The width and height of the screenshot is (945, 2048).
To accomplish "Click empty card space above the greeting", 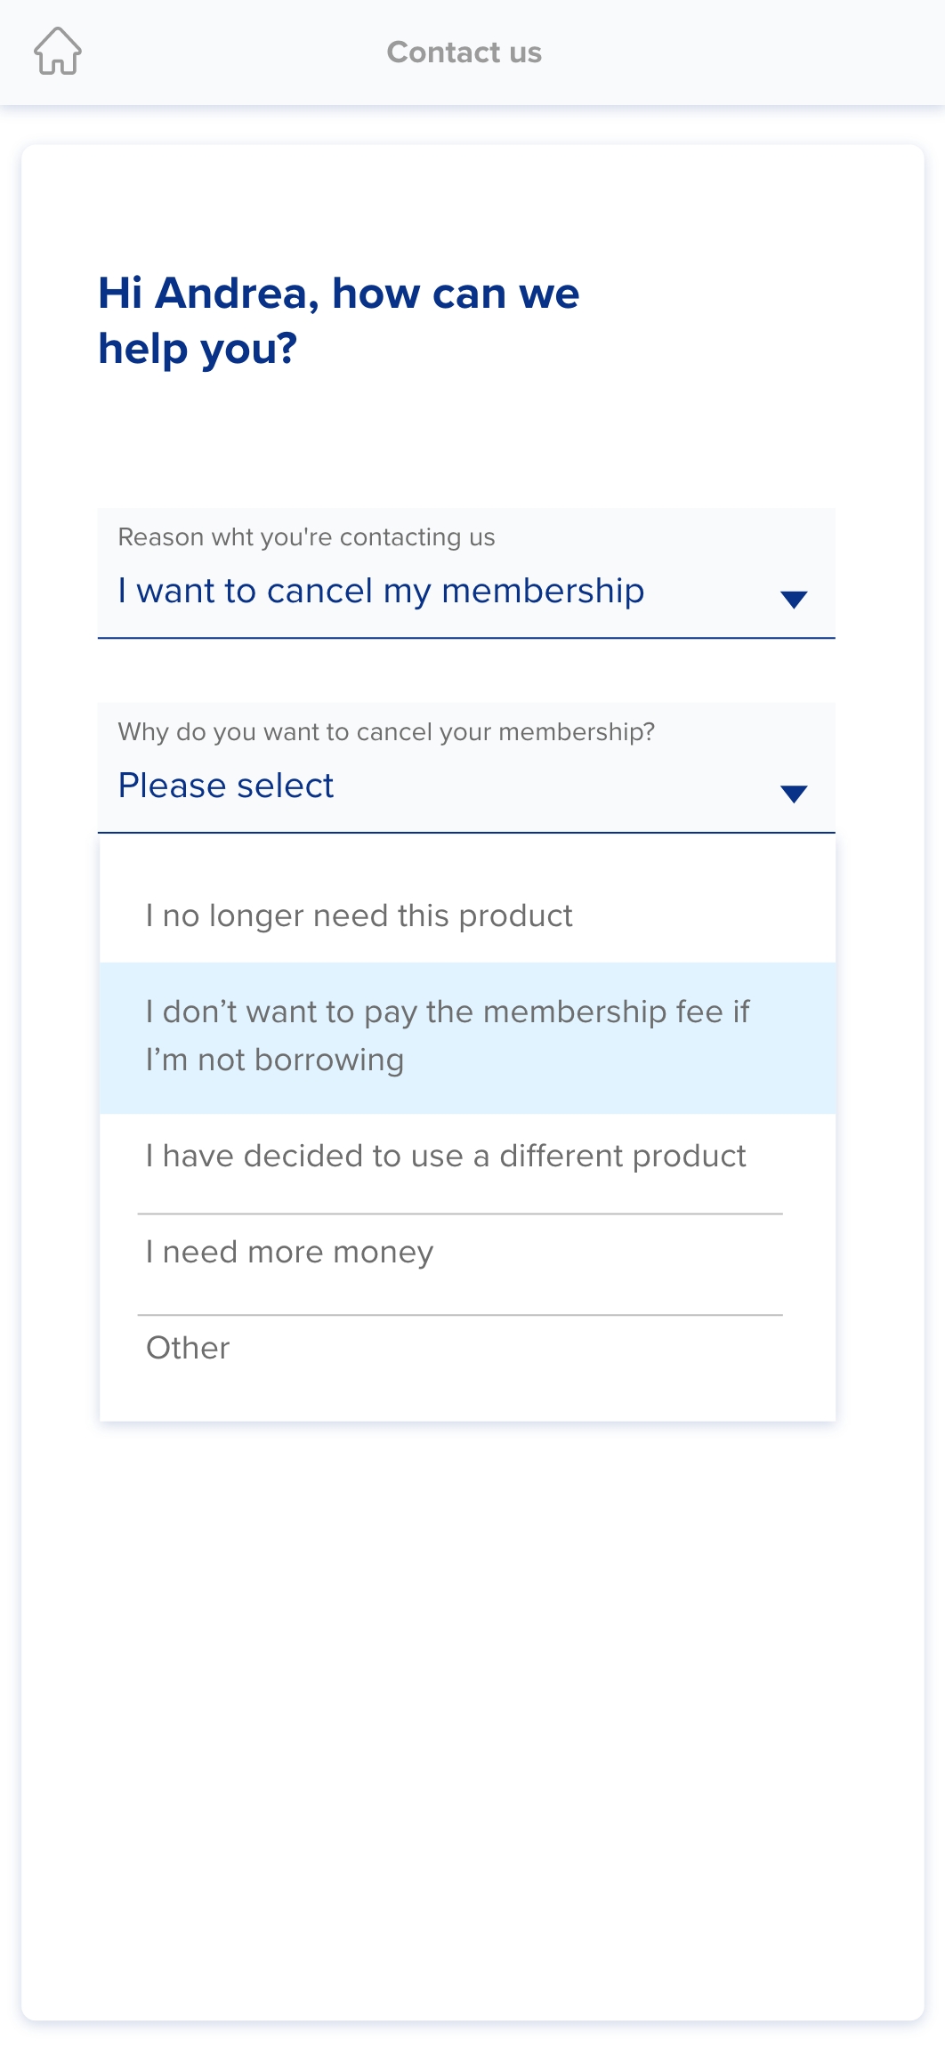I will click(x=472, y=205).
